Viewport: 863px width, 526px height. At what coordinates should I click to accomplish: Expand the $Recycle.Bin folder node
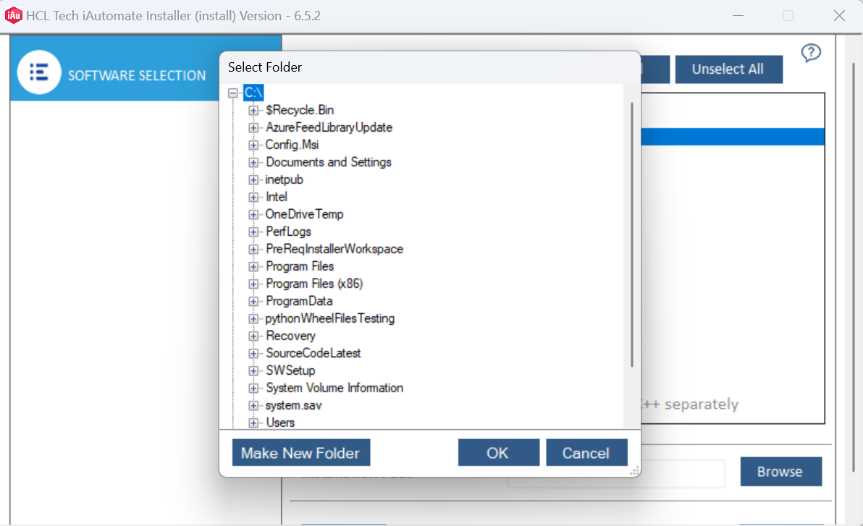coord(253,111)
